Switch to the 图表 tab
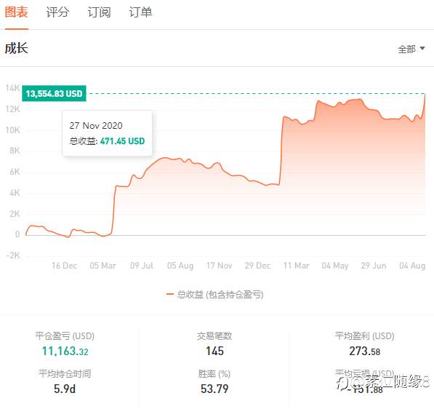 pos(16,12)
